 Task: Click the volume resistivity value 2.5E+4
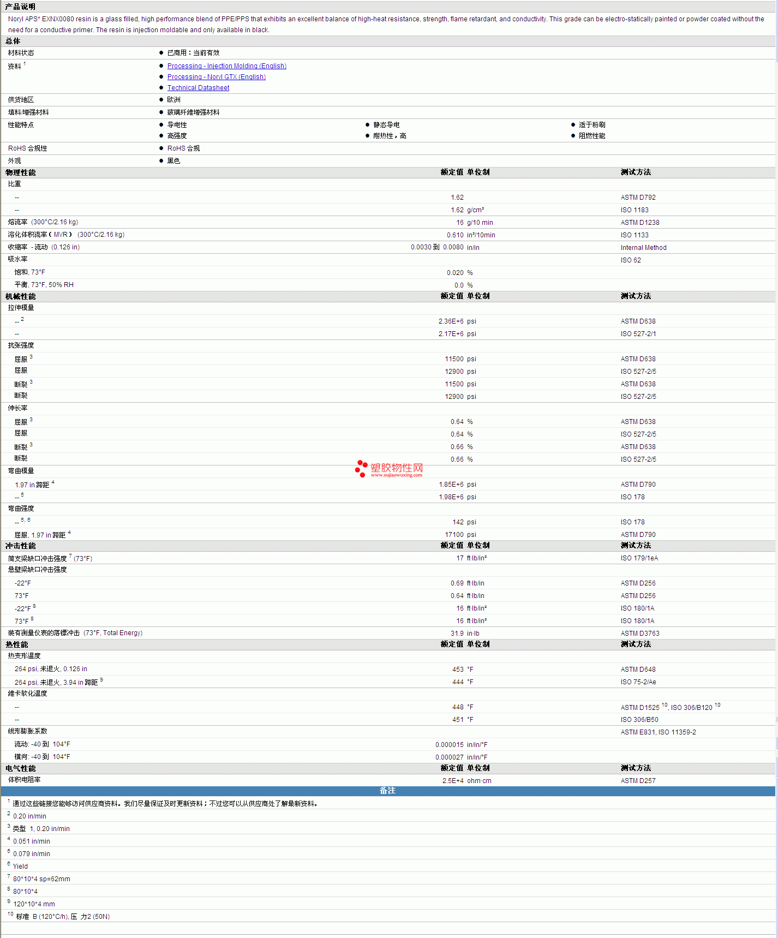coord(453,781)
